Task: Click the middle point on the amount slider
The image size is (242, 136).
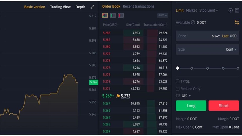Action: tap(207, 68)
